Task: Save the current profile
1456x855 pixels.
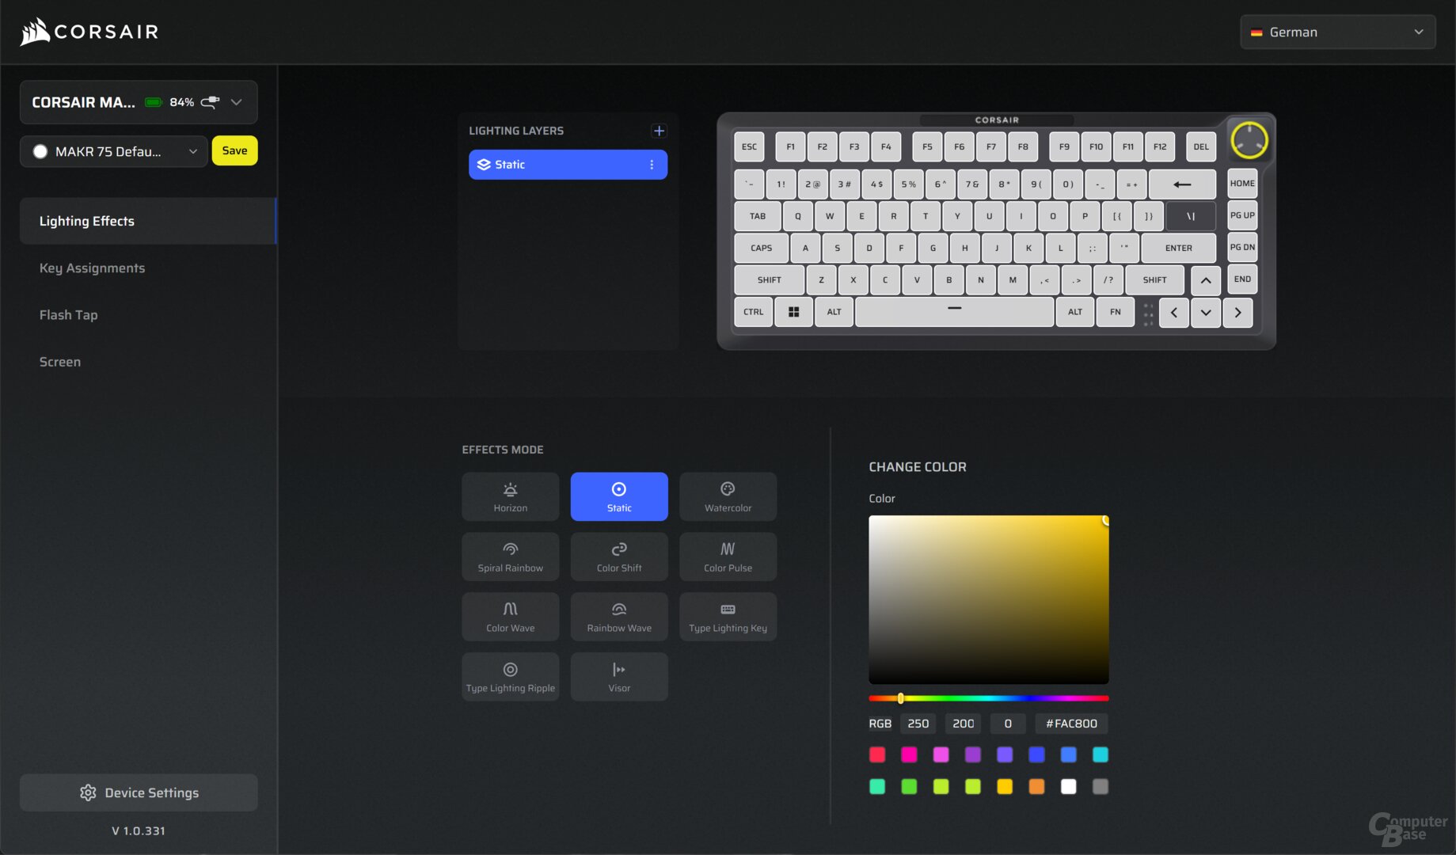Action: pyautogui.click(x=234, y=150)
